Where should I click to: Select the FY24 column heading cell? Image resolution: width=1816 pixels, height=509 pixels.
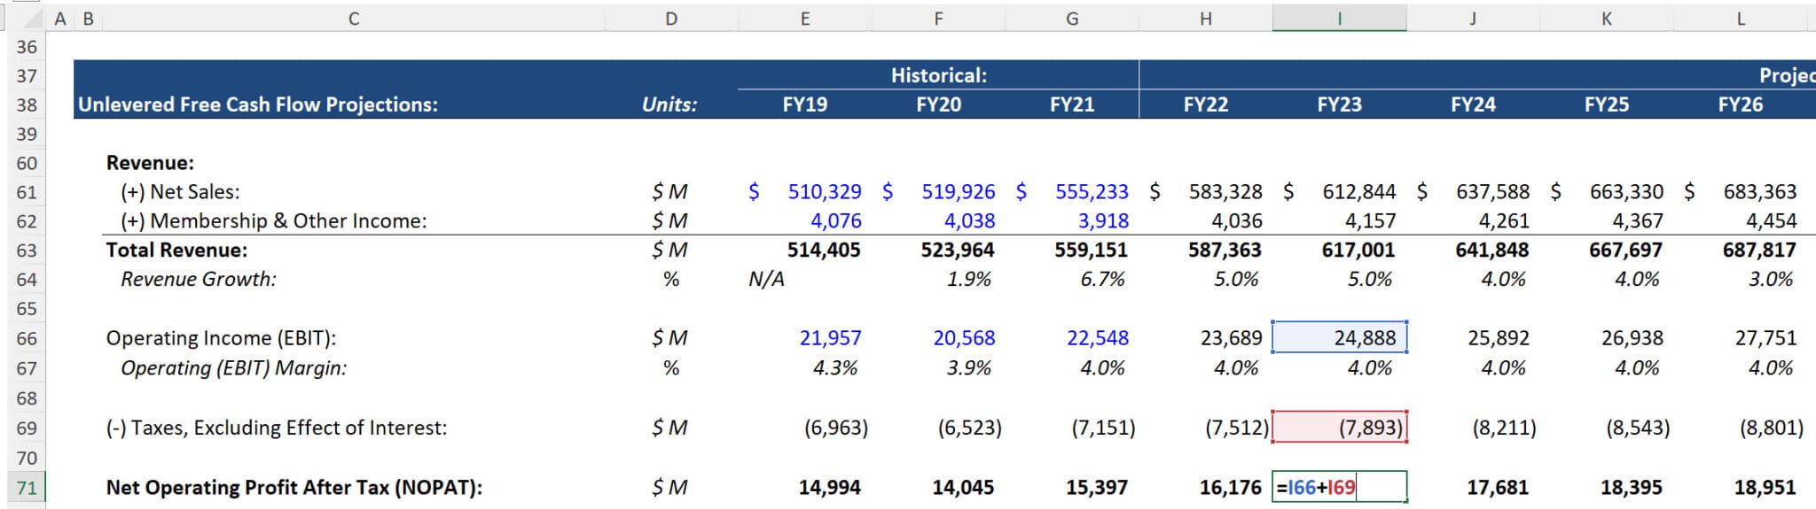coord(1472,104)
